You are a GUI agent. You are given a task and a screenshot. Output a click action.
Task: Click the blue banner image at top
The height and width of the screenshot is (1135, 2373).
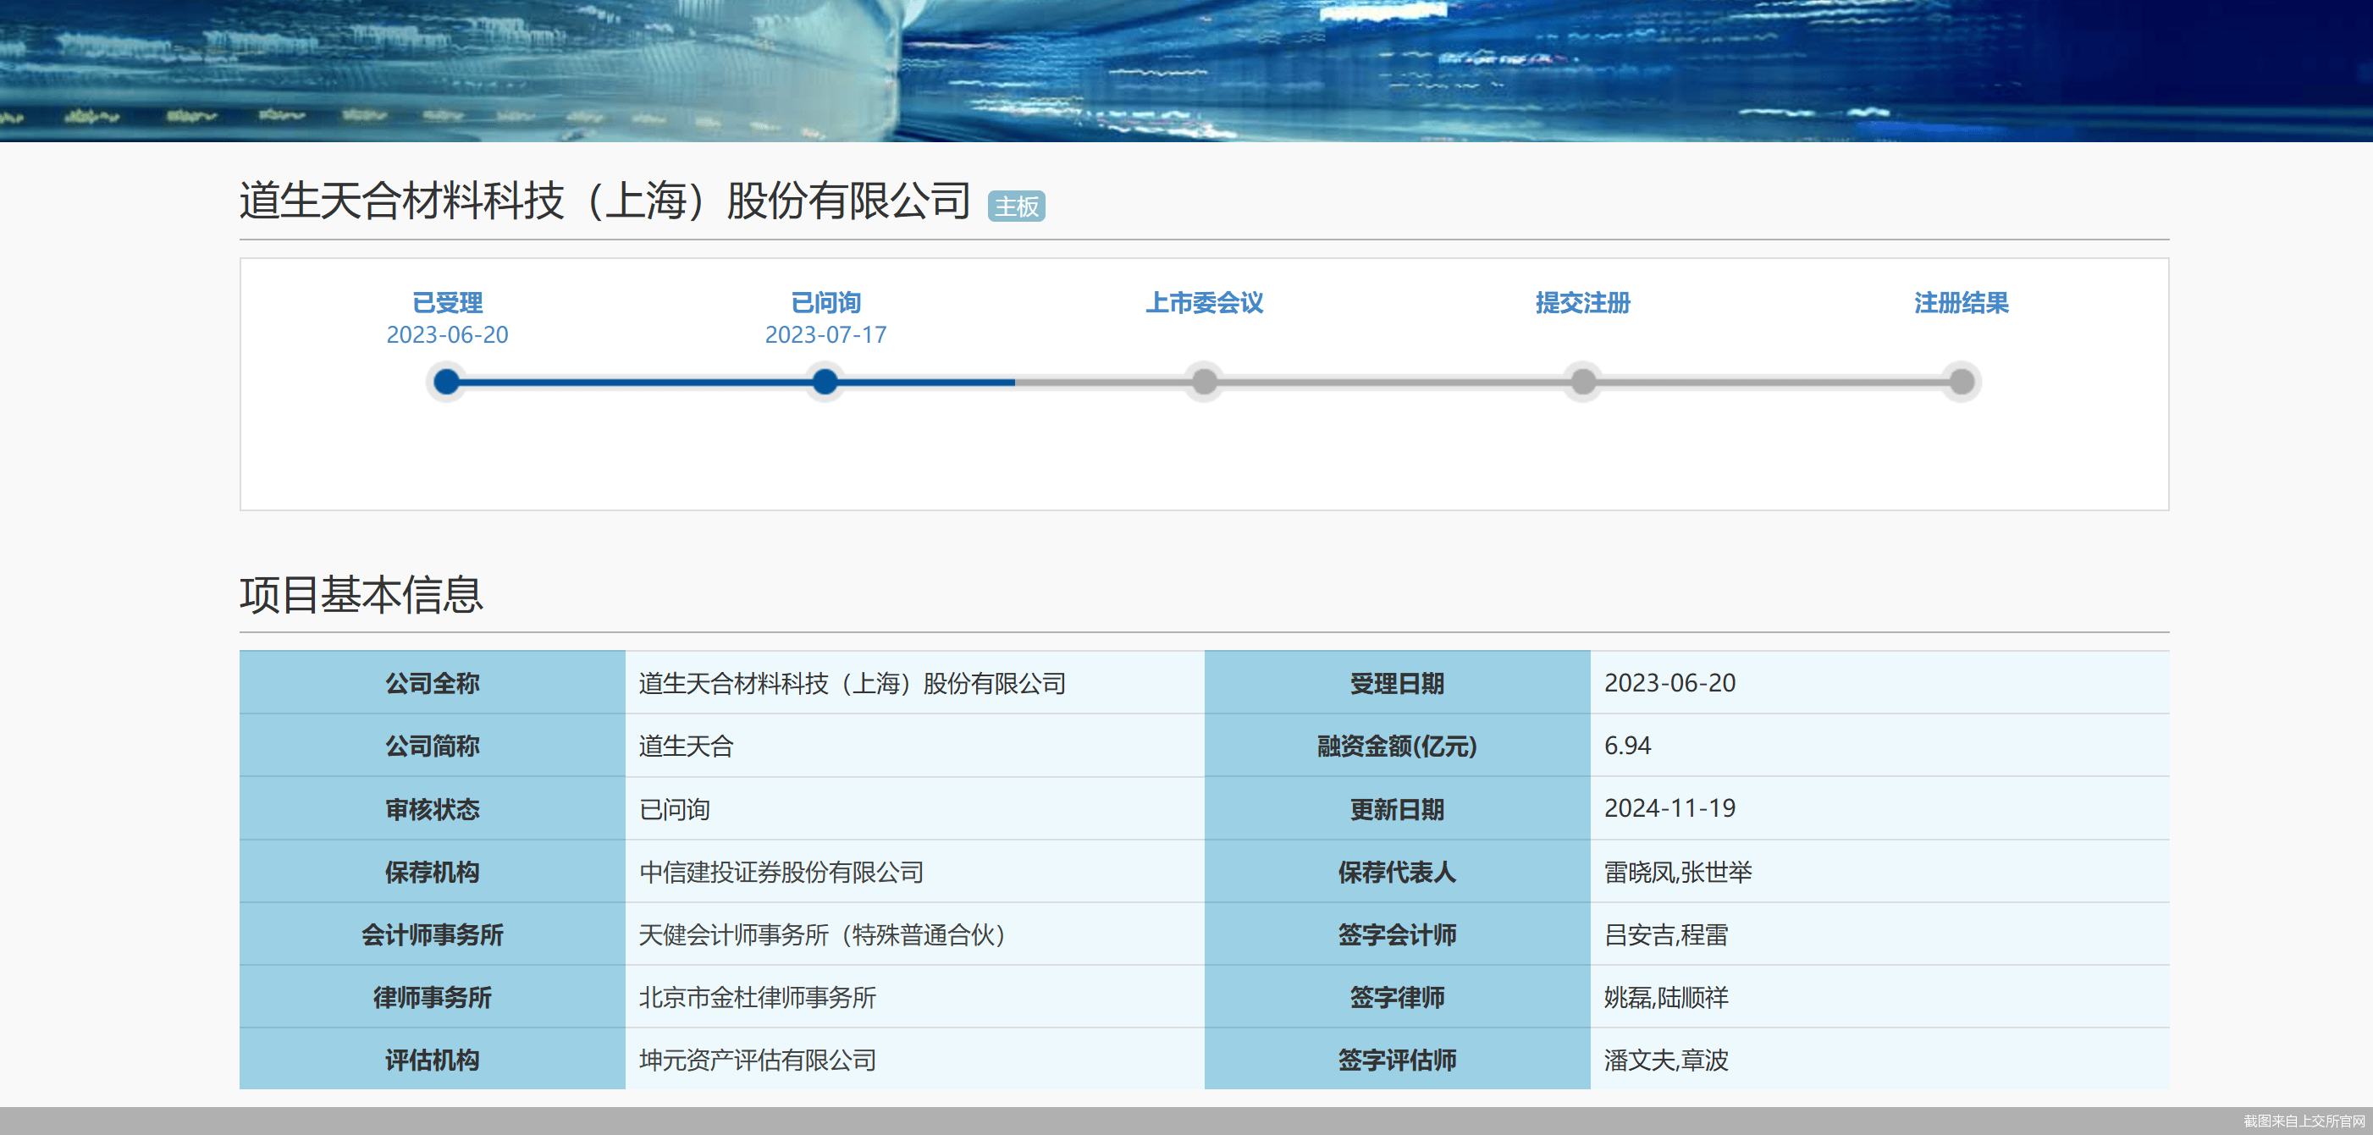click(1187, 70)
